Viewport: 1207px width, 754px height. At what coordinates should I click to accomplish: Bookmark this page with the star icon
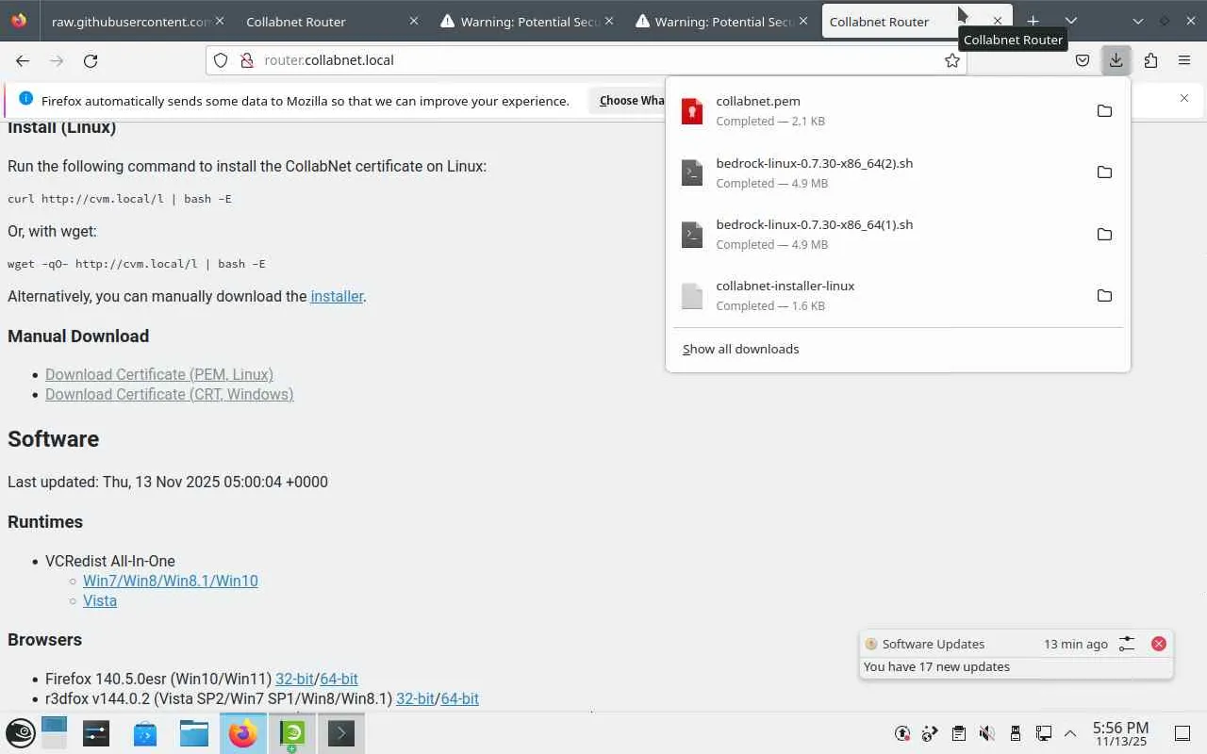(952, 60)
